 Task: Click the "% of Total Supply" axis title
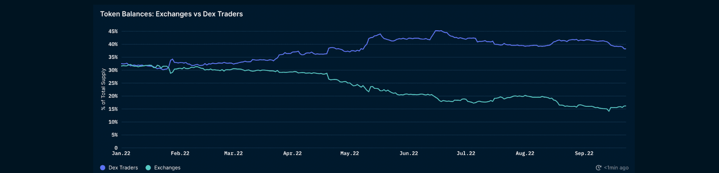[x=103, y=89]
